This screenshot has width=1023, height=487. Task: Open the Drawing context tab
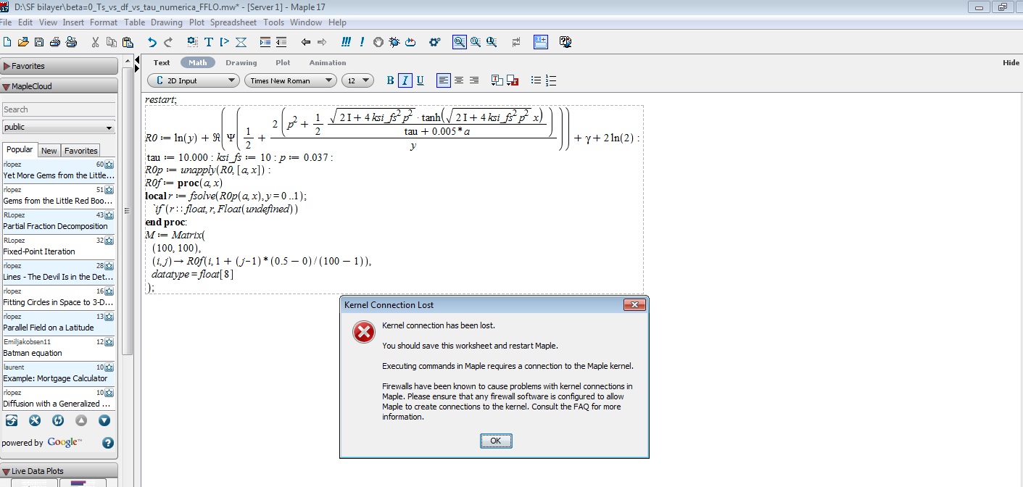point(241,63)
